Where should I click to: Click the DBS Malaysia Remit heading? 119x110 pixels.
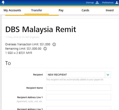[x=41, y=30]
